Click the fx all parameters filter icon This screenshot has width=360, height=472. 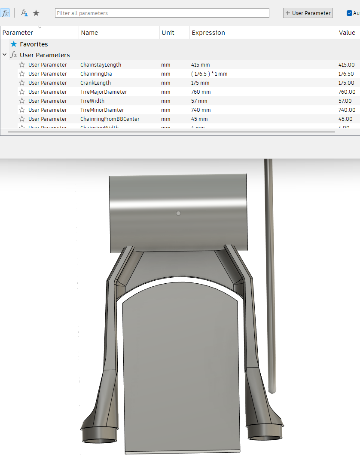5,13
